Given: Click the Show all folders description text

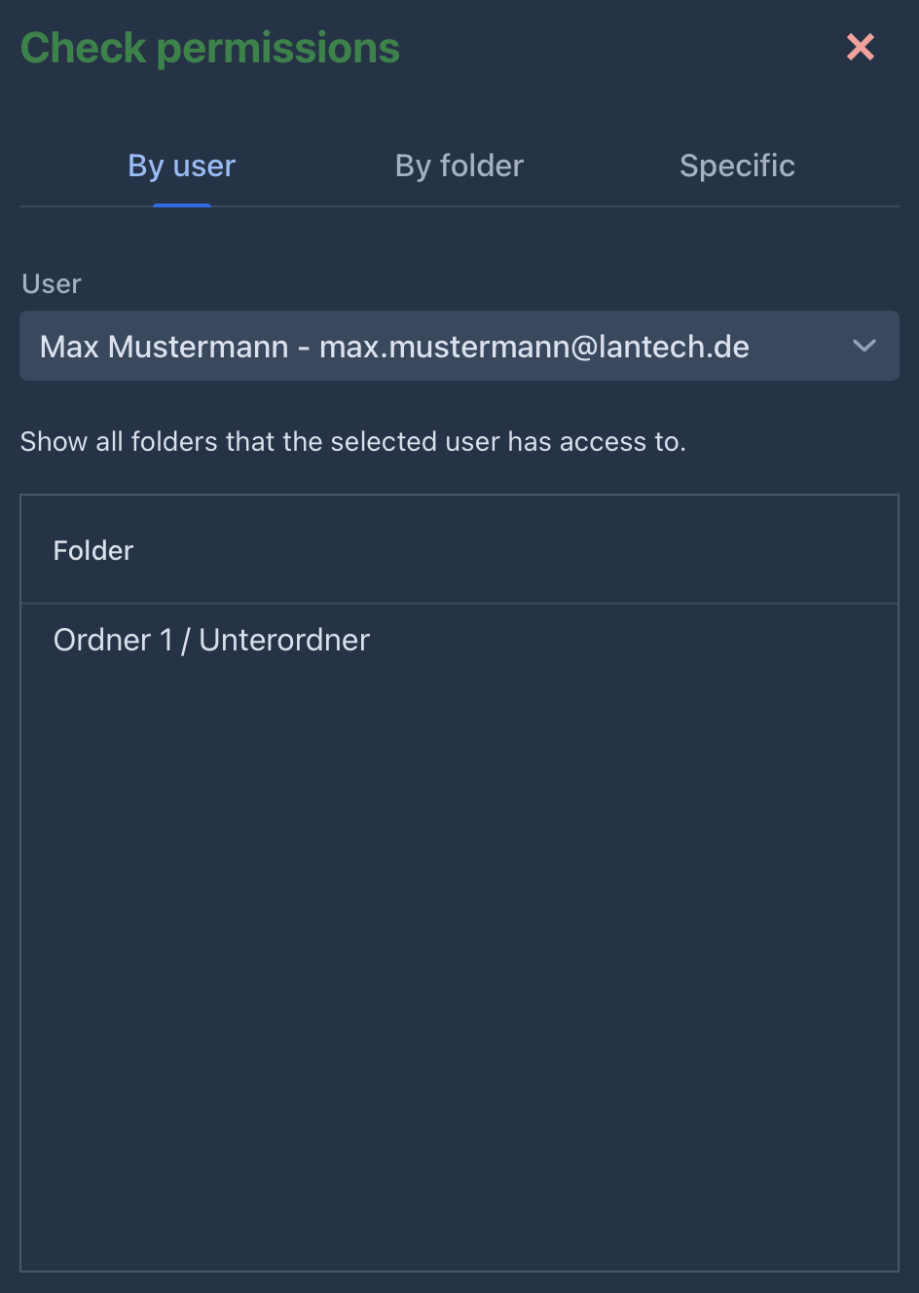Looking at the screenshot, I should 352,442.
